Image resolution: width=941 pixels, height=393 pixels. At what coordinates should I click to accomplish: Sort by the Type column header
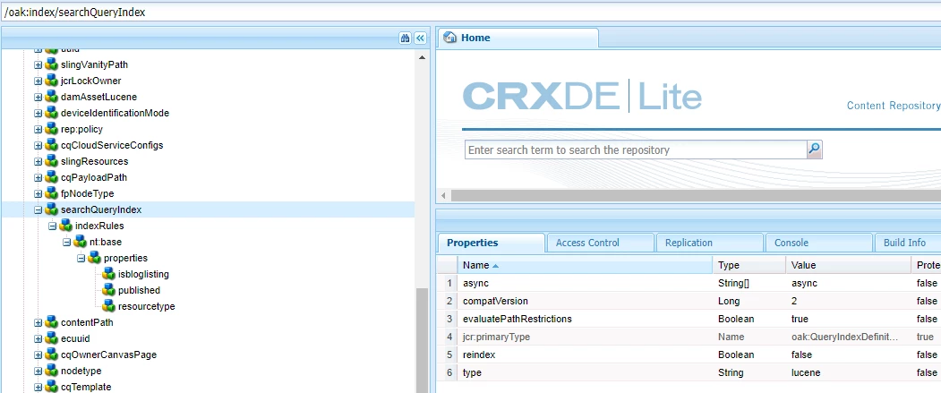point(750,265)
